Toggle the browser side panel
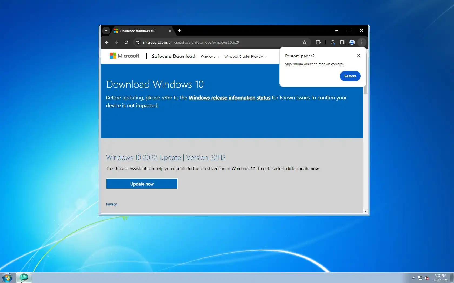 coord(342,42)
